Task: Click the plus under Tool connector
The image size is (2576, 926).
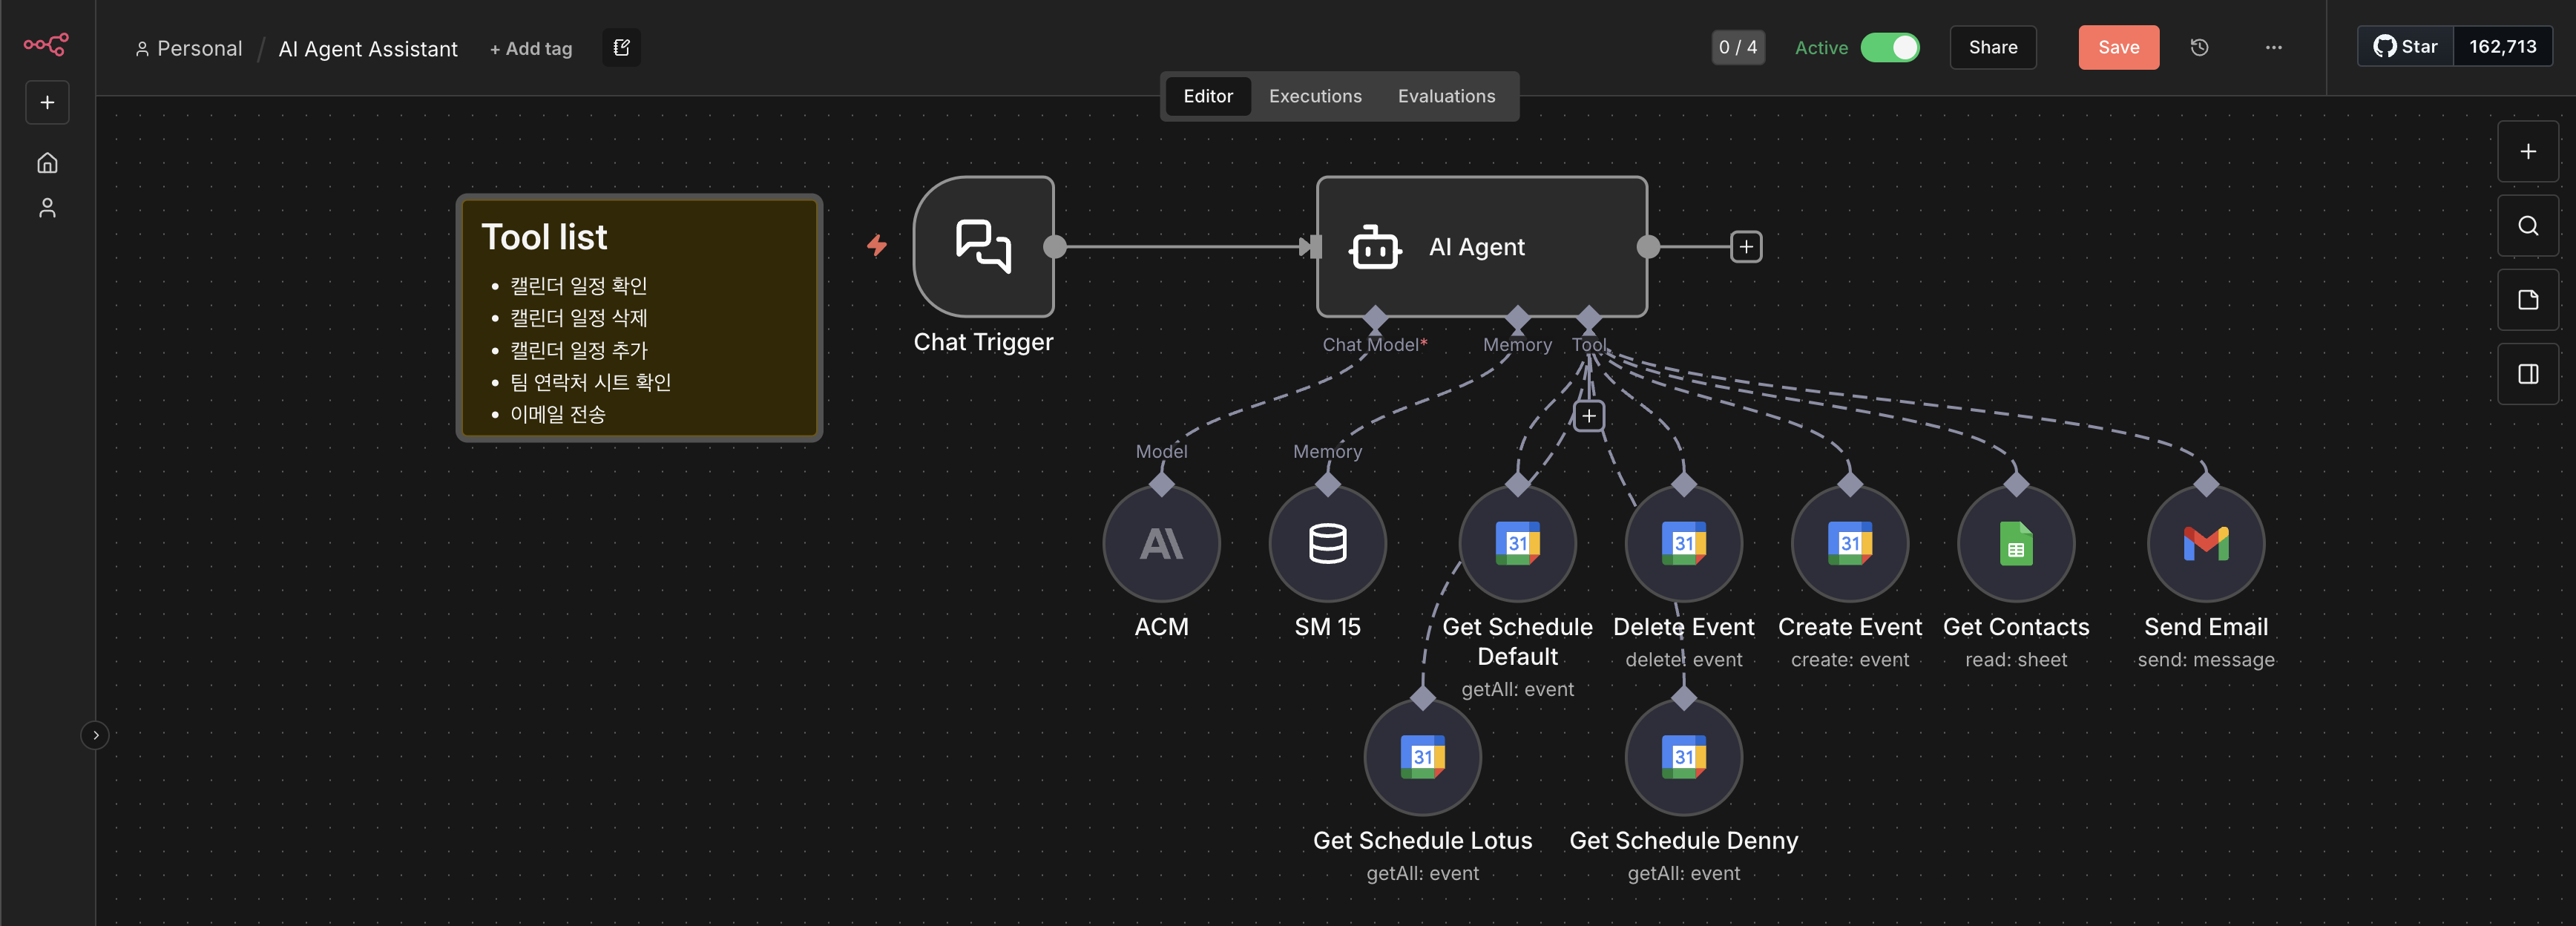Action: tap(1589, 416)
